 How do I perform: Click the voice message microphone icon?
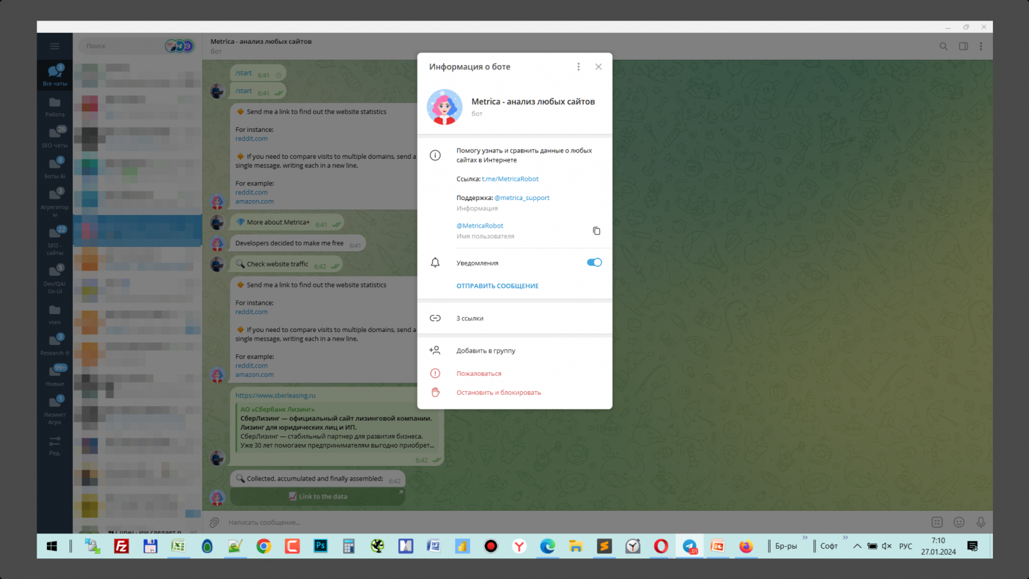click(981, 522)
